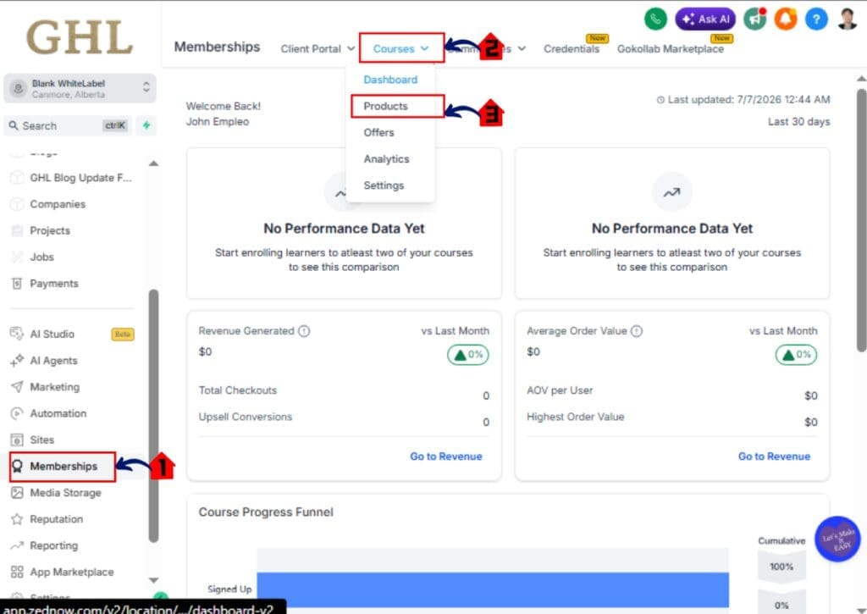867x614 pixels.
Task: Go to Reporting in sidebar
Action: 53,546
